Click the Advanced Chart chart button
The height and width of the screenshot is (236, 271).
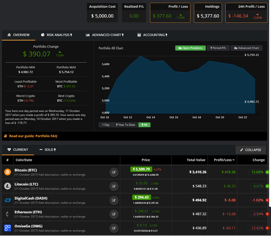click(246, 48)
